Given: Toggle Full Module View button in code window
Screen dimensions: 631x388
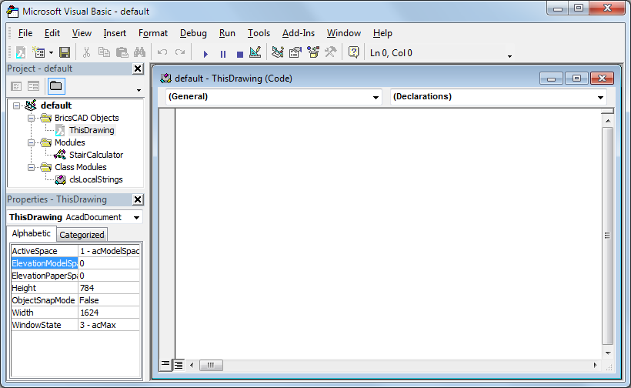Looking at the screenshot, I should click(x=179, y=365).
